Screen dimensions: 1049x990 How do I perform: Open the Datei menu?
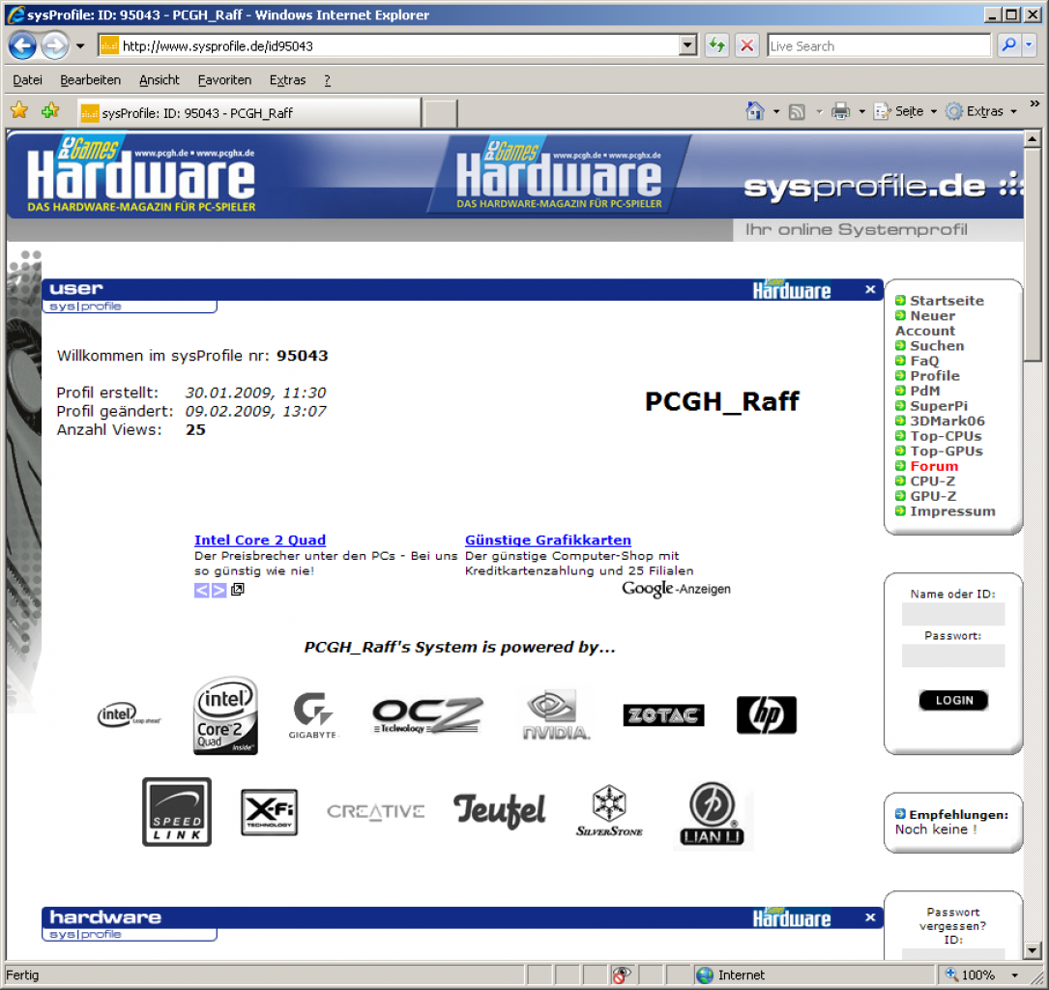[x=27, y=80]
